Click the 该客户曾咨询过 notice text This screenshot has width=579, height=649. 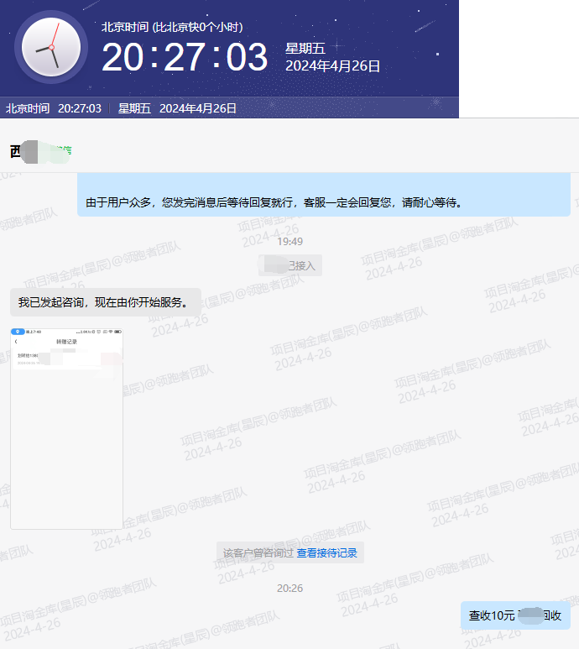pyautogui.click(x=258, y=553)
